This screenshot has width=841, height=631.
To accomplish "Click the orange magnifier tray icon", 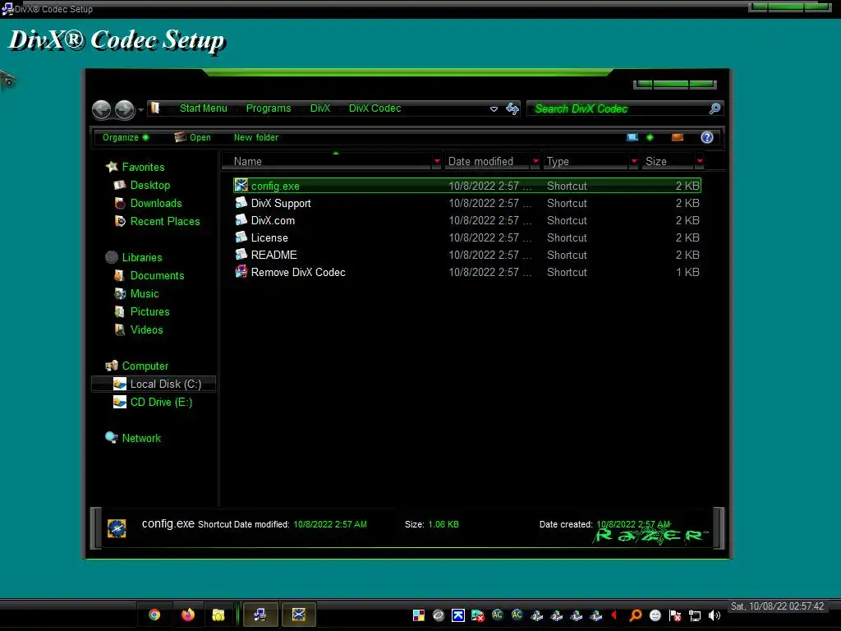I will [x=636, y=615].
